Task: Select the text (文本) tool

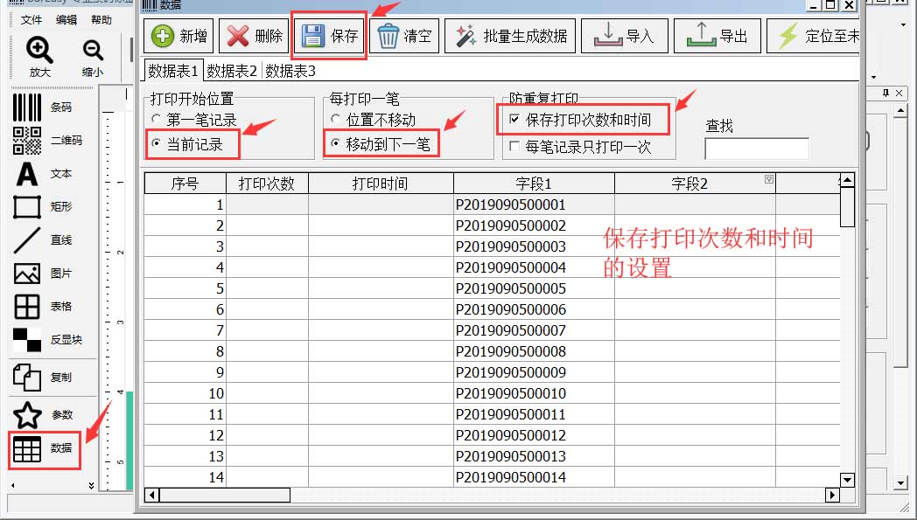Action: 28,174
